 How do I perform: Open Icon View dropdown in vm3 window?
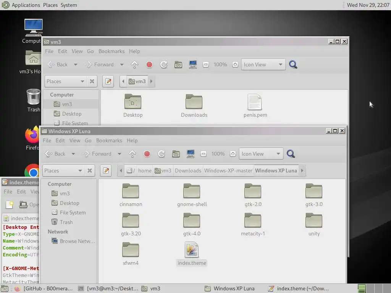(x=263, y=64)
